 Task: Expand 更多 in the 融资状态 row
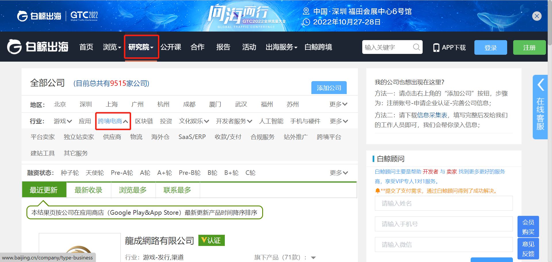(x=339, y=173)
